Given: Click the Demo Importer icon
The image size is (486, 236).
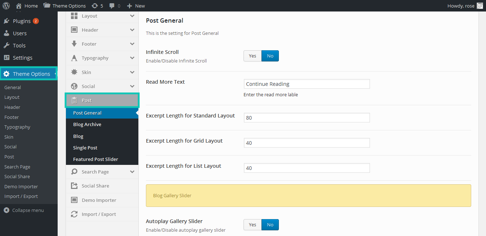Looking at the screenshot, I should (74, 200).
